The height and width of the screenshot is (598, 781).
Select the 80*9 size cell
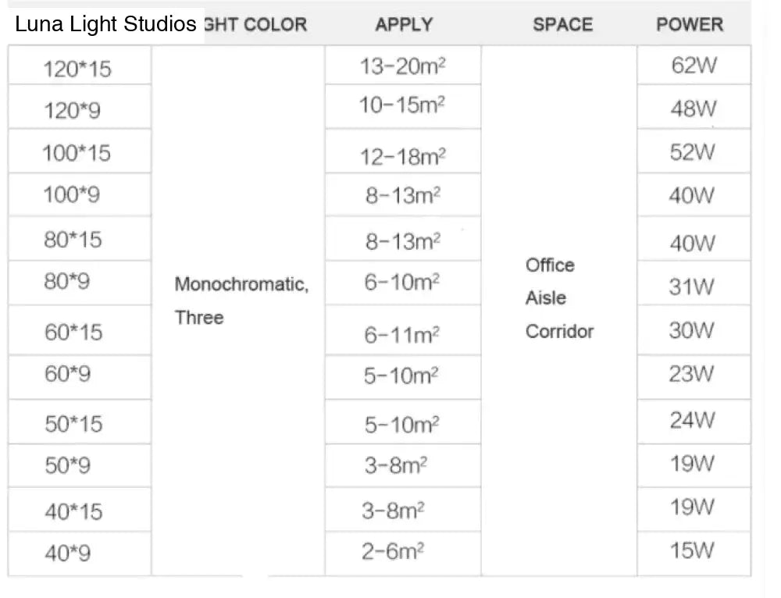click(80, 283)
